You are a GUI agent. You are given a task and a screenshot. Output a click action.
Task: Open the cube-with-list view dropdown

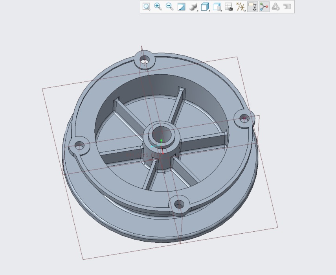[x=217, y=7]
